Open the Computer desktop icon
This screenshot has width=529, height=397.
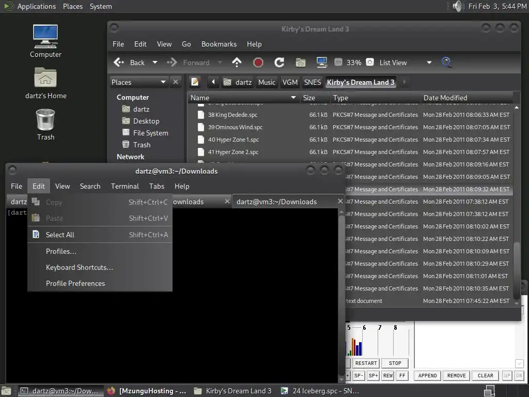tap(45, 41)
